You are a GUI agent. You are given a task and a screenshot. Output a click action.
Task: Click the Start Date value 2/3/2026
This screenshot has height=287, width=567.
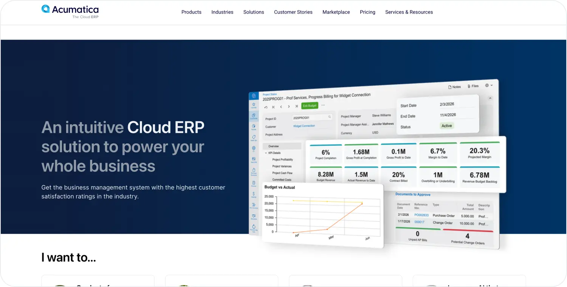coord(446,104)
